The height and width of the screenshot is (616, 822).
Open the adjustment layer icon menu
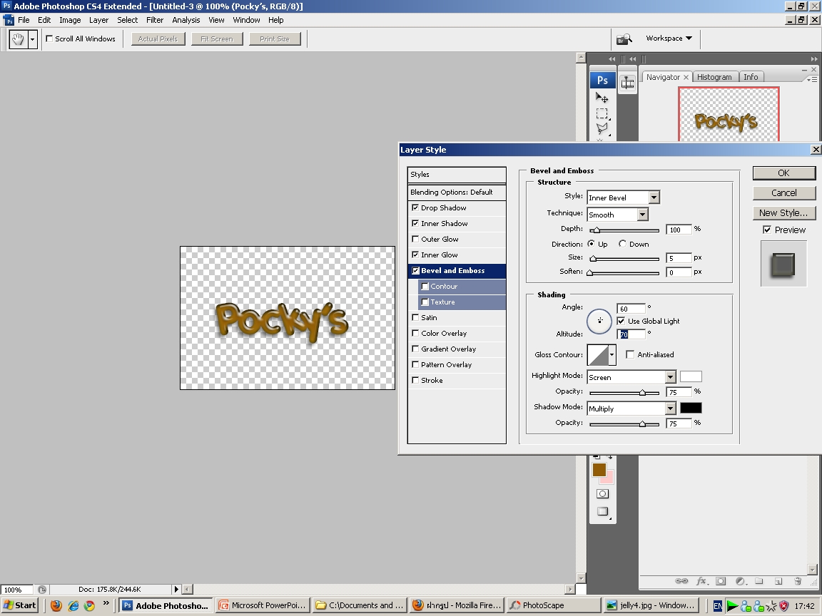(740, 581)
